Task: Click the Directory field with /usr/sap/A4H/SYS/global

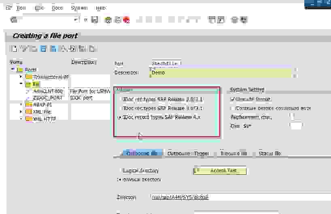Action: click(241, 197)
